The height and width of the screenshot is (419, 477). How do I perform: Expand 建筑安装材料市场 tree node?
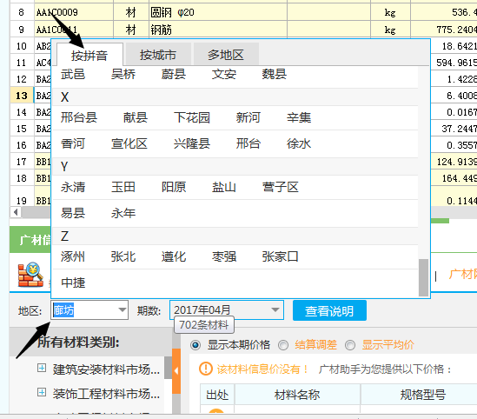(42, 368)
